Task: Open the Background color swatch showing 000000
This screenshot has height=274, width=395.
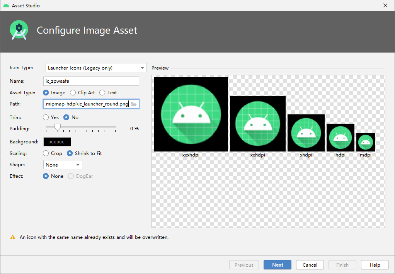Action: 57,142
